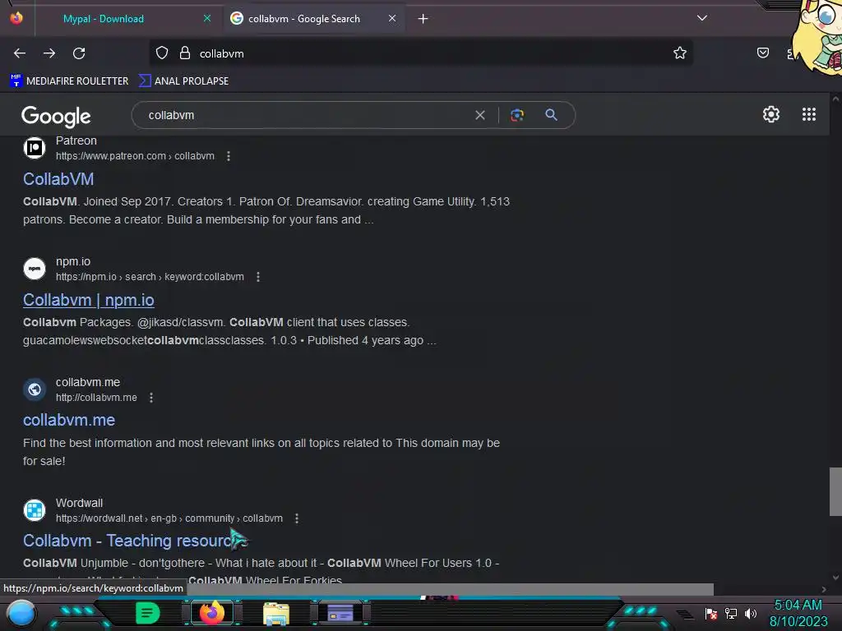Go forward using the browser forward arrow
This screenshot has width=842, height=631.
(x=49, y=53)
